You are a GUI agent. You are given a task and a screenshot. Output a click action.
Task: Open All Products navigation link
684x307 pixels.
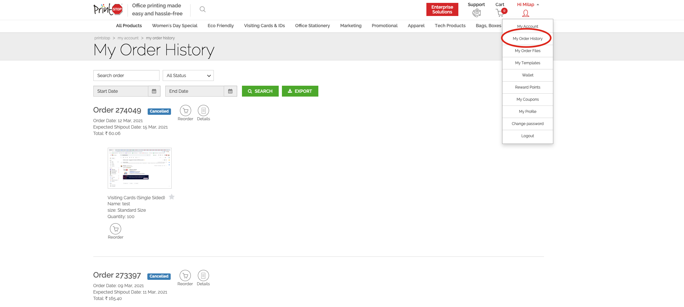(x=129, y=26)
